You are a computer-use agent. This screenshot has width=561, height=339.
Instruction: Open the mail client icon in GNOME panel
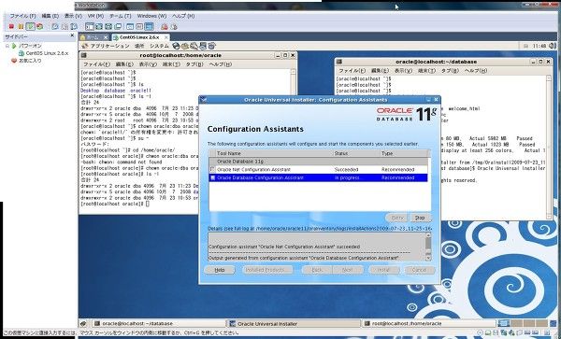click(185, 46)
